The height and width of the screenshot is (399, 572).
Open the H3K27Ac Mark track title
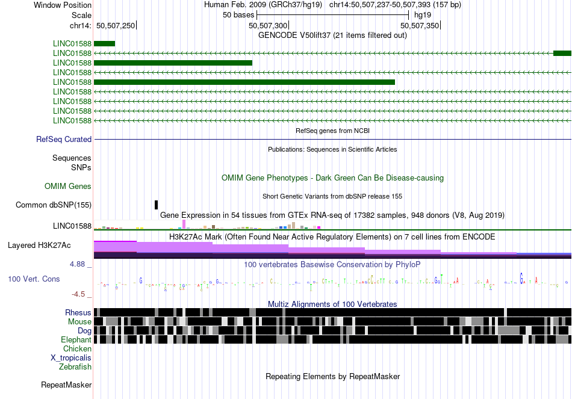[332, 237]
